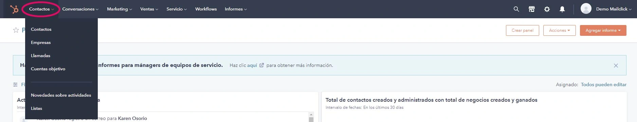Expand the Conversaciones menu
Screen dimensions: 637x122
[x=80, y=9]
